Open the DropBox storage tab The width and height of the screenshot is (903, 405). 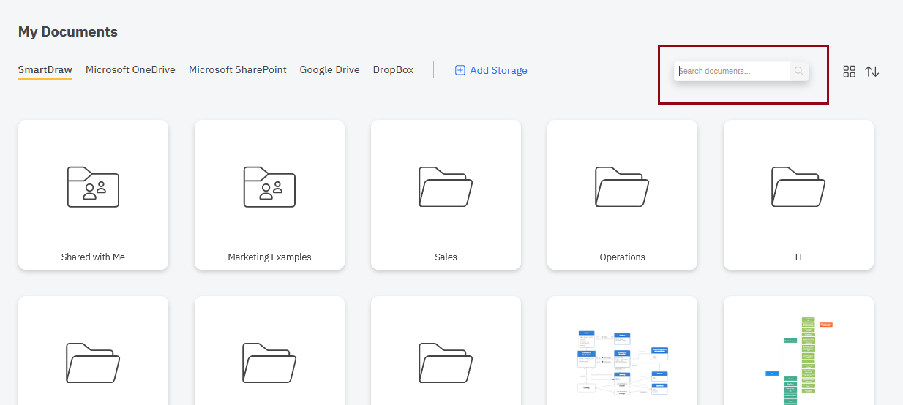point(393,70)
